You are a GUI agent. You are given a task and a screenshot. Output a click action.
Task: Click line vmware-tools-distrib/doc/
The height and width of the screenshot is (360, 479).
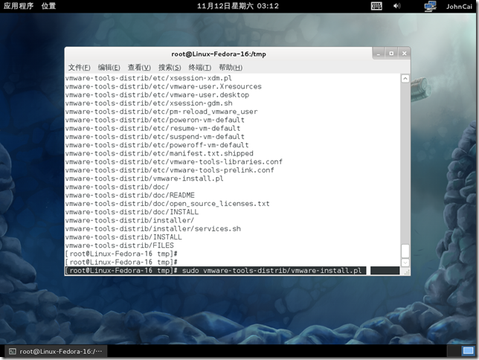(117, 187)
